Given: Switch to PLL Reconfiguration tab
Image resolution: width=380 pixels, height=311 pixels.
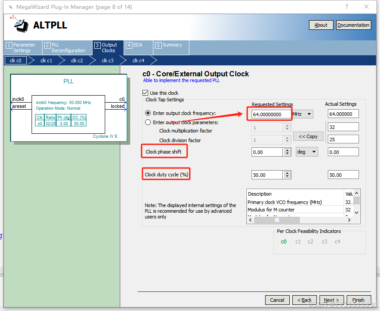Looking at the screenshot, I should click(67, 47).
